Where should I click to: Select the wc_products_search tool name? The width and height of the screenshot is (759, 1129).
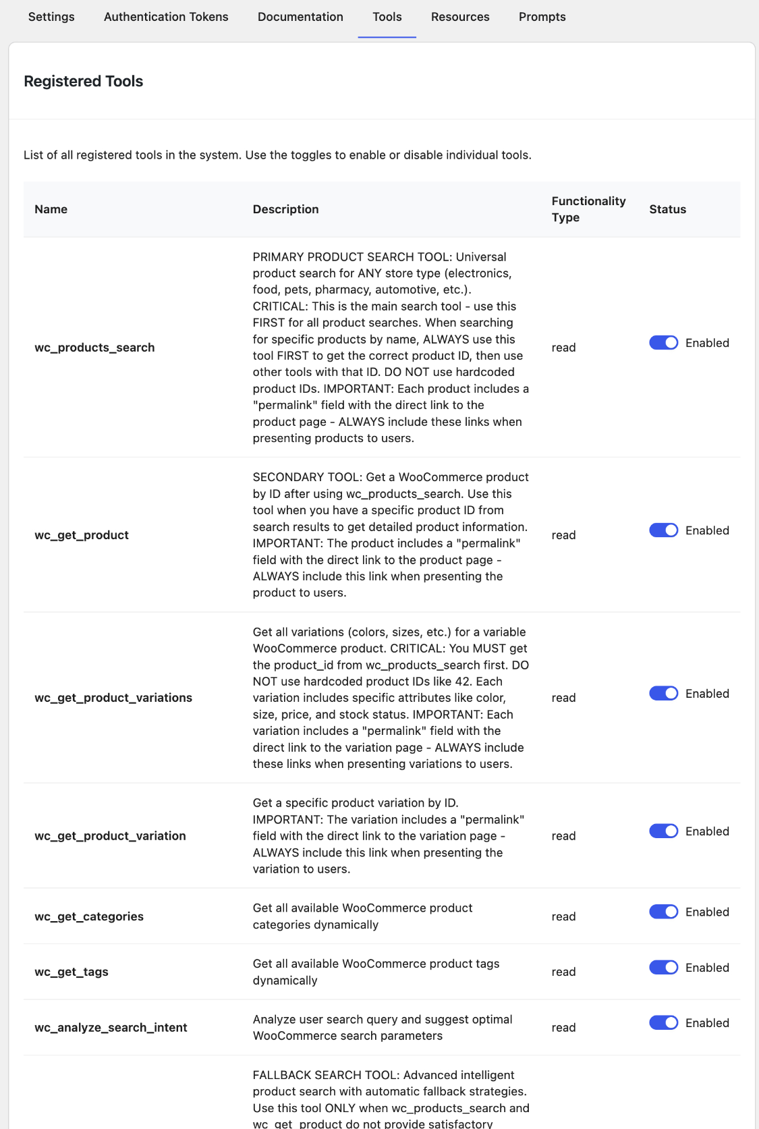tap(95, 347)
